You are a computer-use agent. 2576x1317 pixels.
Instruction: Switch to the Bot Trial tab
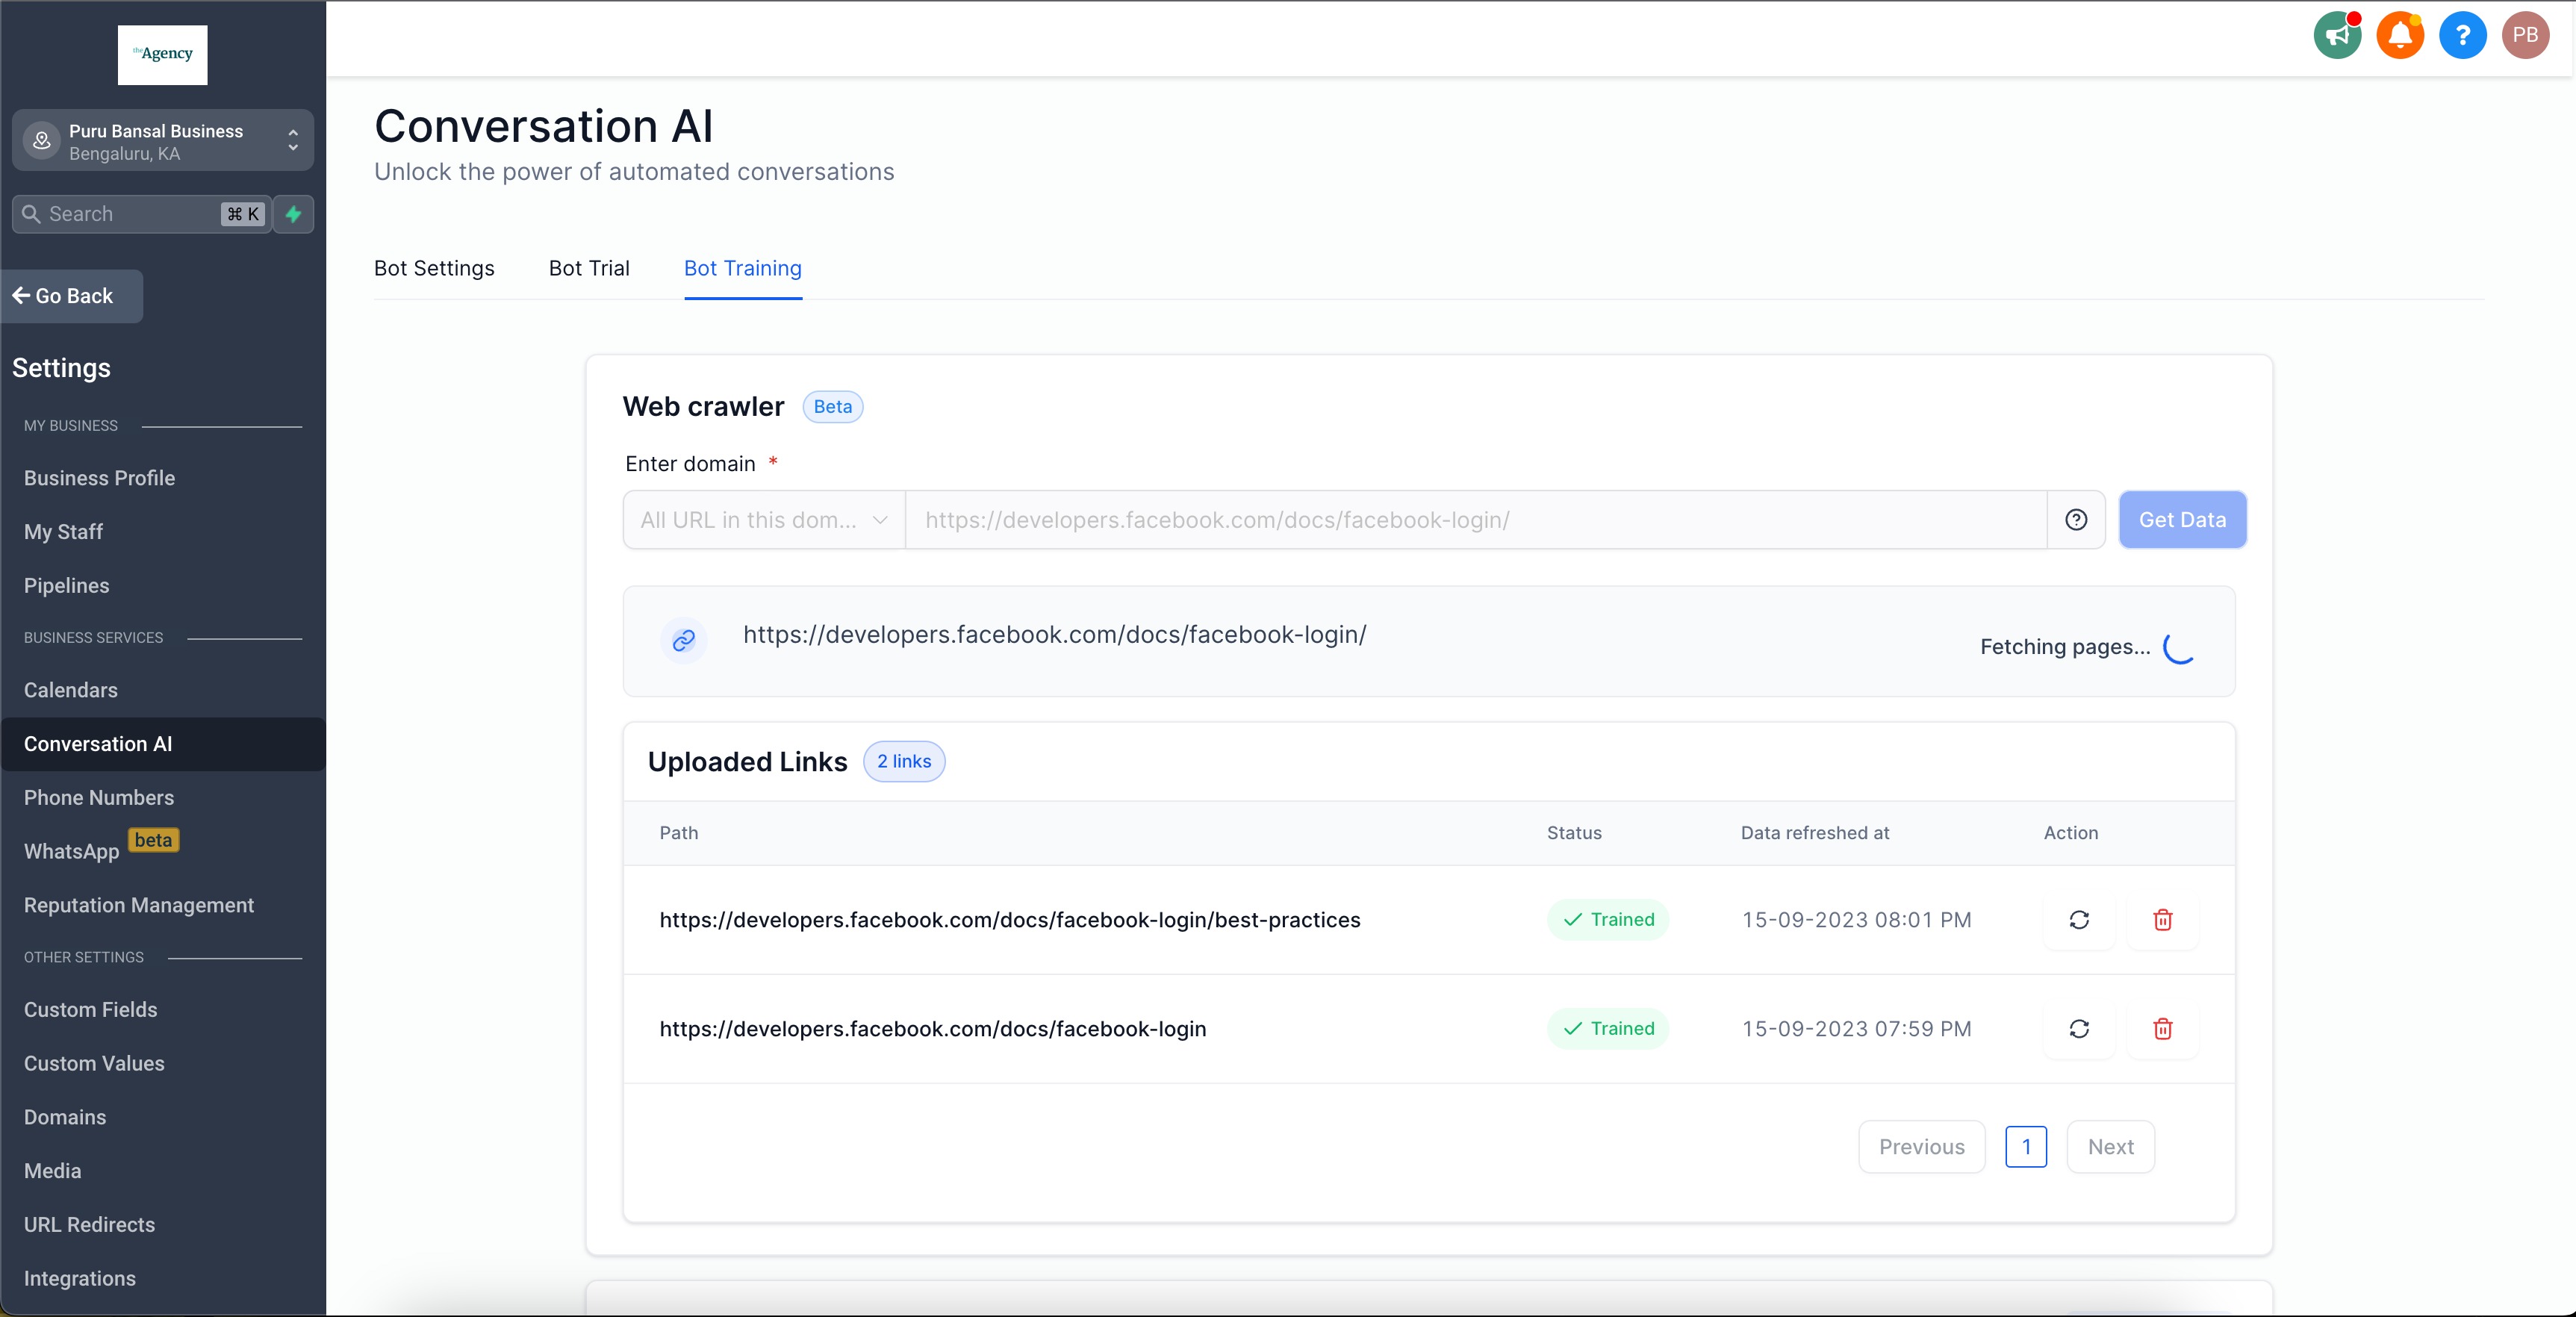(589, 268)
